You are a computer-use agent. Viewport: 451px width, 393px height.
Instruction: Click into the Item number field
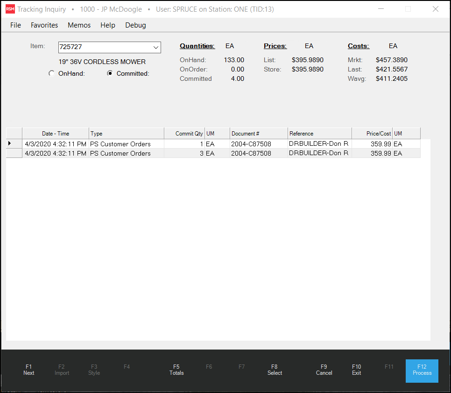click(x=104, y=47)
